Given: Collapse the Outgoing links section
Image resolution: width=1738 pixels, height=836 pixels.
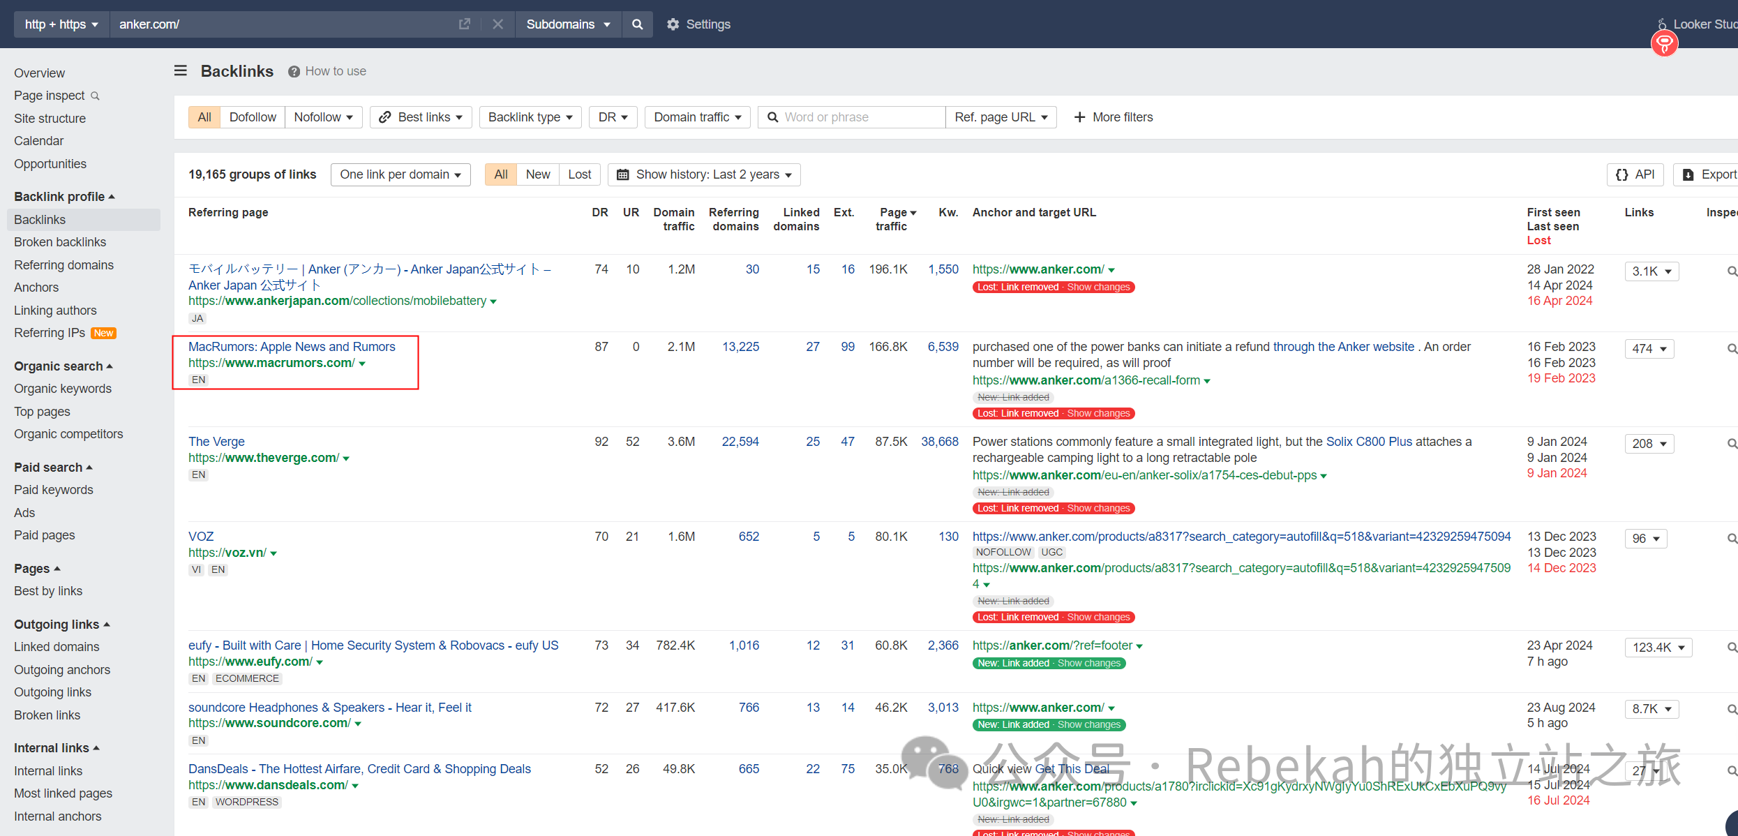Looking at the screenshot, I should tap(62, 625).
